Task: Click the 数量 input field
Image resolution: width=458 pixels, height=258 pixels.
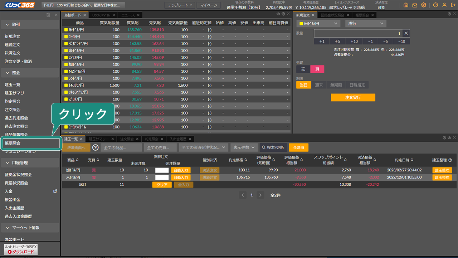Action: pos(358,33)
